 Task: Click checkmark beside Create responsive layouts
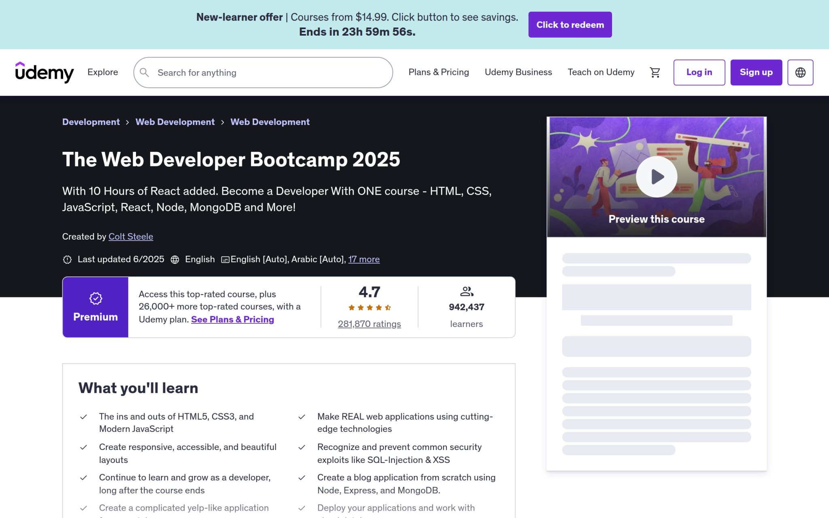tap(83, 447)
